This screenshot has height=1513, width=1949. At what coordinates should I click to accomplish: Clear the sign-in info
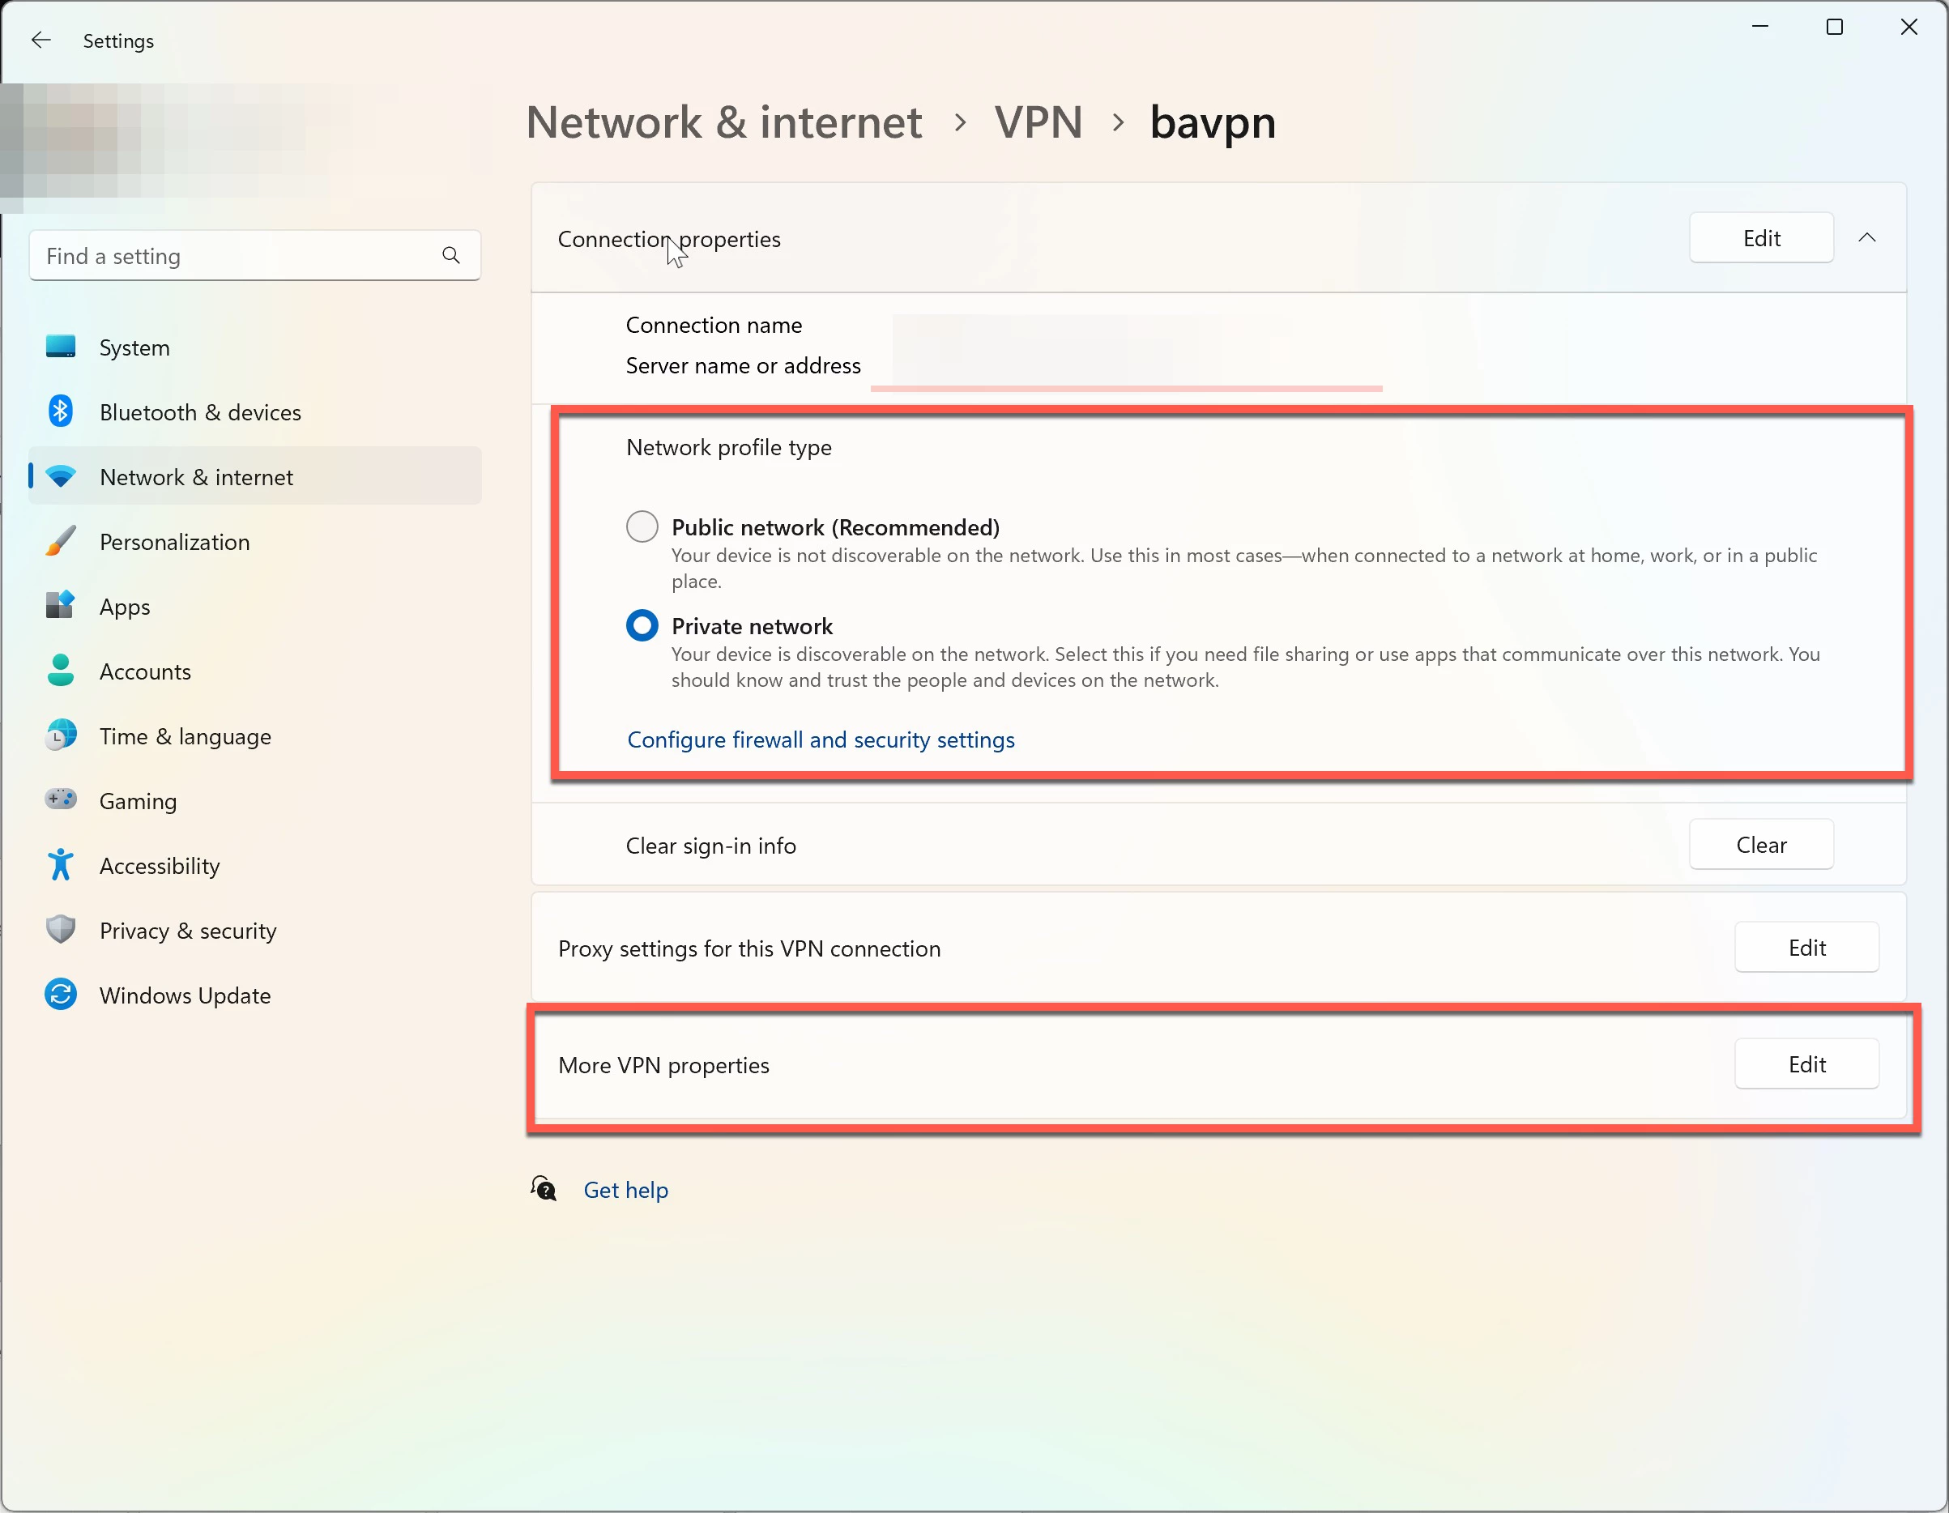tap(1763, 845)
